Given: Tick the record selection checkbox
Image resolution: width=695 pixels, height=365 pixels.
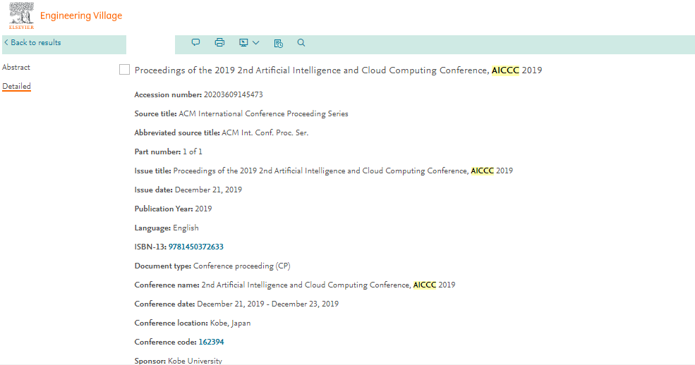Looking at the screenshot, I should (125, 70).
